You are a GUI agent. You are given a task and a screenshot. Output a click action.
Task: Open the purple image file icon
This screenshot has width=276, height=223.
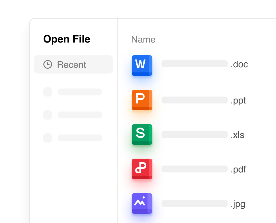(x=142, y=203)
